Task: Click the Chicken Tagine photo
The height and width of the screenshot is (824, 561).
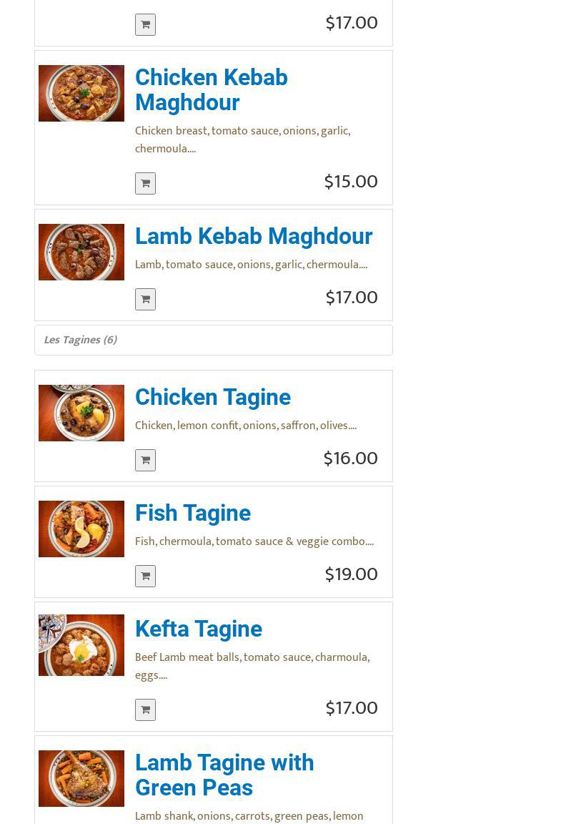Action: click(x=81, y=413)
